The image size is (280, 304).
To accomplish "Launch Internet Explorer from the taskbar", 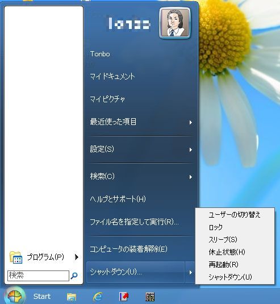I will point(98,297).
